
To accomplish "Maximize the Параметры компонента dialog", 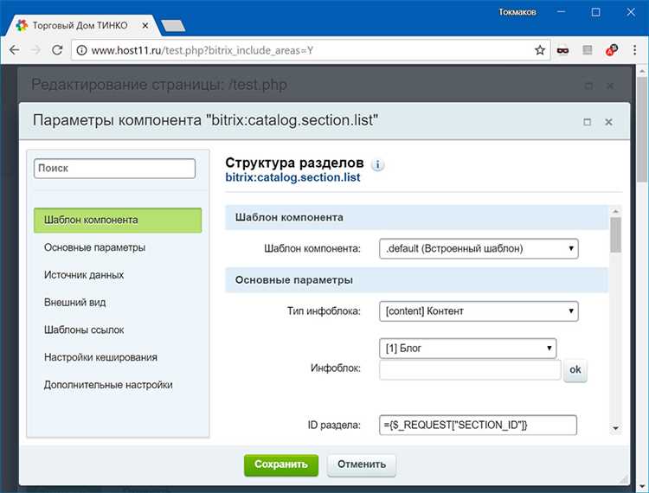I will click(587, 122).
